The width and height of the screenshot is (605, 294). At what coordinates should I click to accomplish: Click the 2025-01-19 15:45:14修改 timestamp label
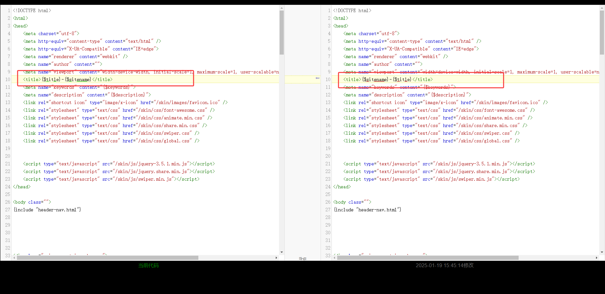pos(445,265)
